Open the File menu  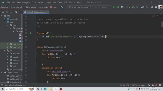coord(8,2)
